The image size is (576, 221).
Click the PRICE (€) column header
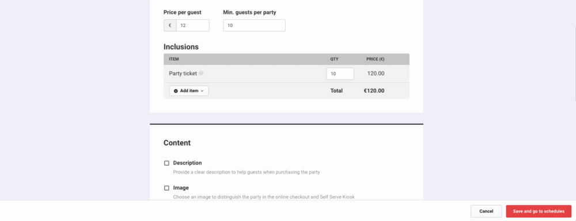coord(376,59)
